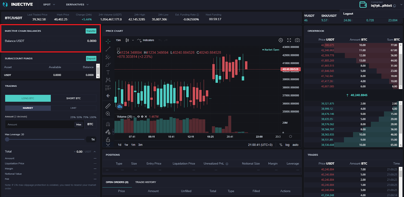Select the brush drawing tool
The image size is (404, 197).
click(x=108, y=65)
